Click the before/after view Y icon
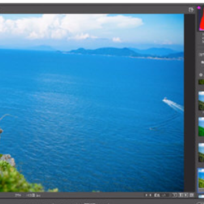204x204 pixels. tap(175, 195)
